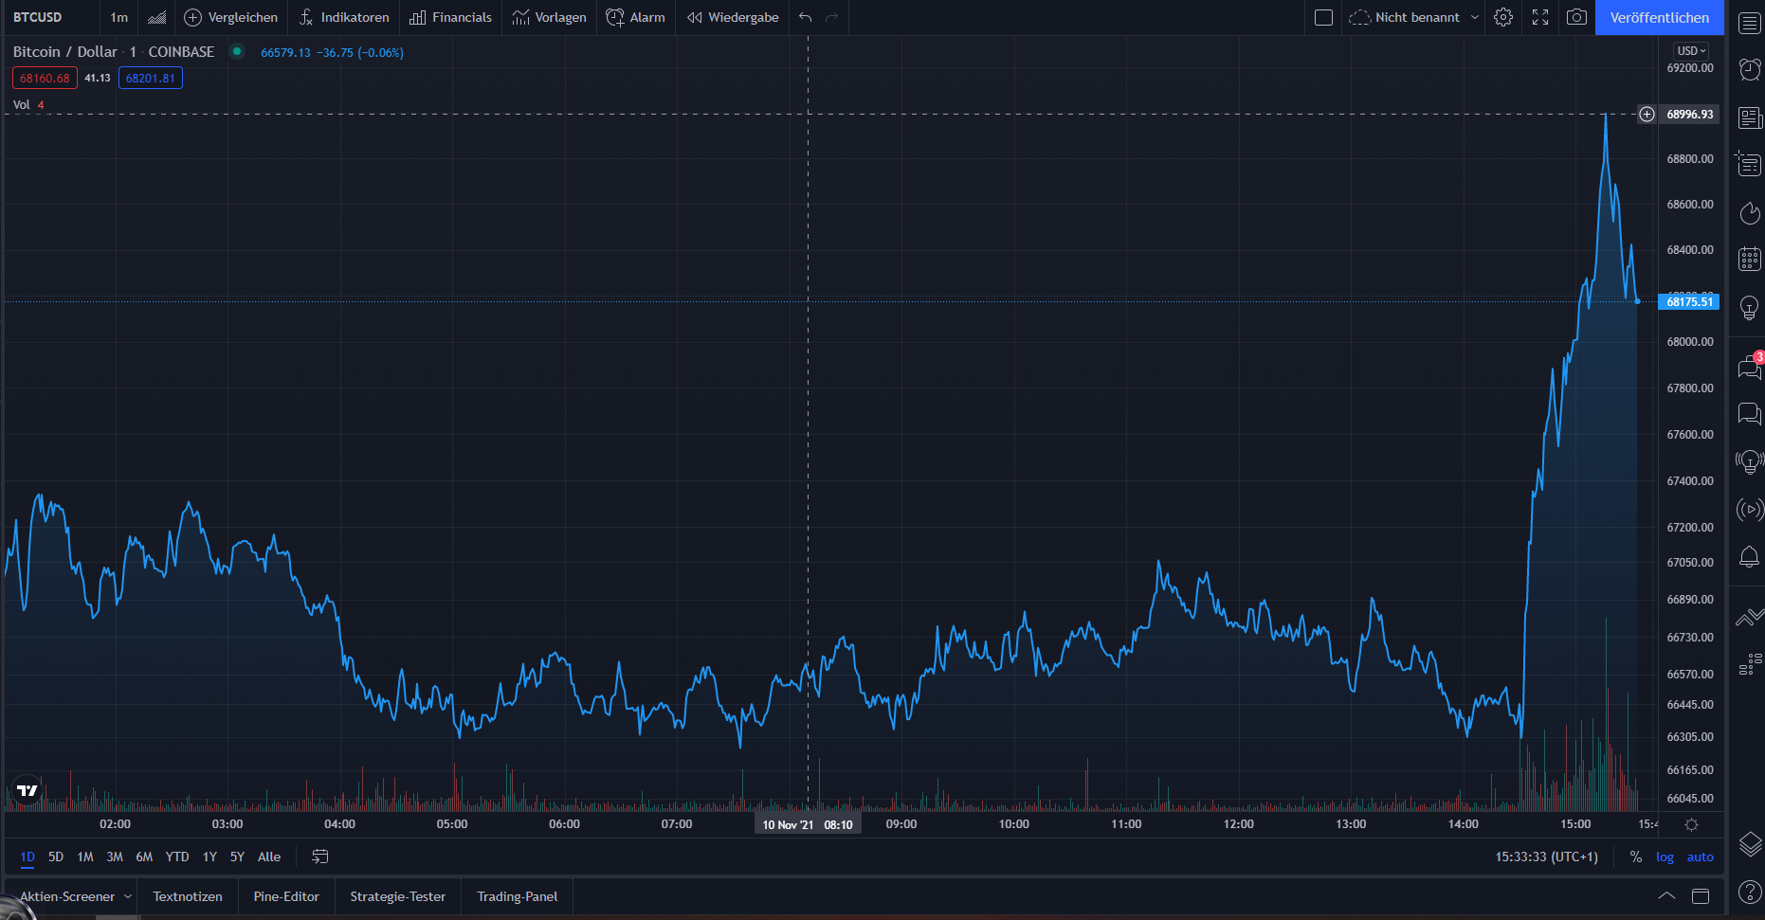Click the undo arrow in toolbar
Screen dimensions: 1765x920
(x=806, y=17)
